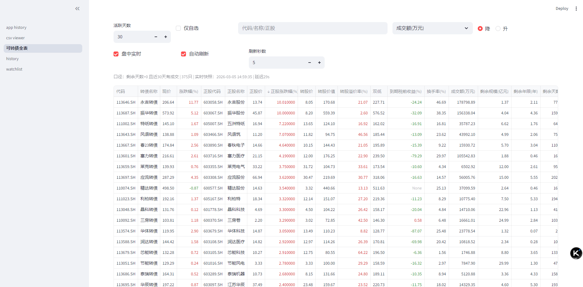Focus the 代码/名称/正股 search field
Viewport: 583px width, 287px height.
click(x=312, y=28)
